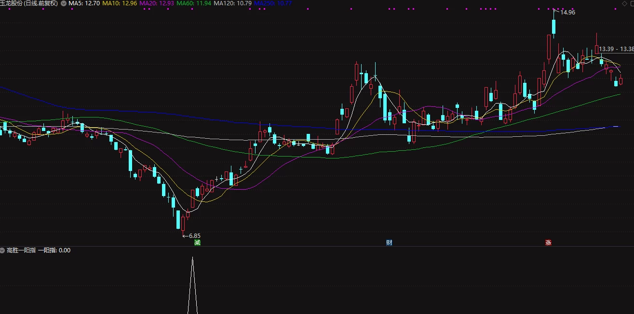Click the diamond icon at top right

point(625,3)
